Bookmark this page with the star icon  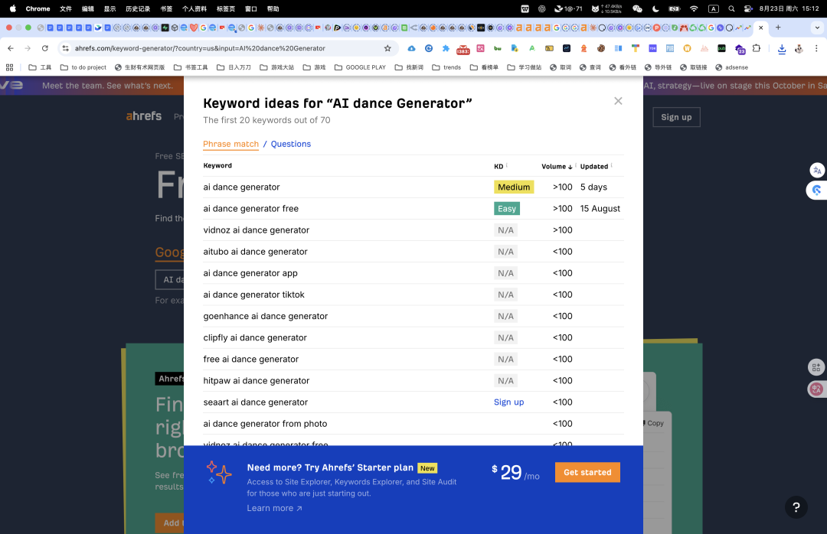coord(387,48)
